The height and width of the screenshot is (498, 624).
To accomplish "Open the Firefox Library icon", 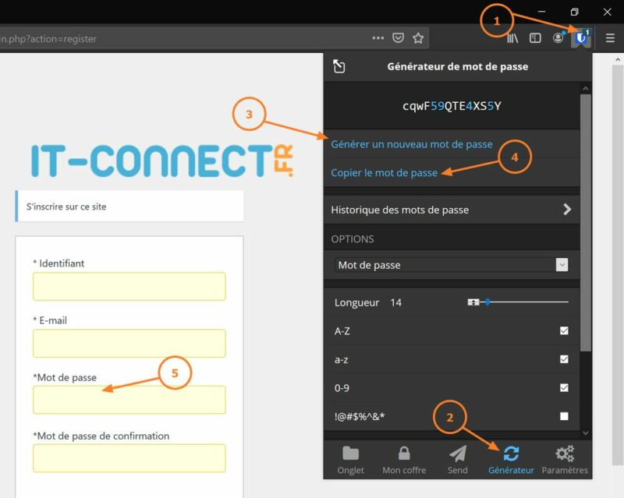I will pos(512,38).
